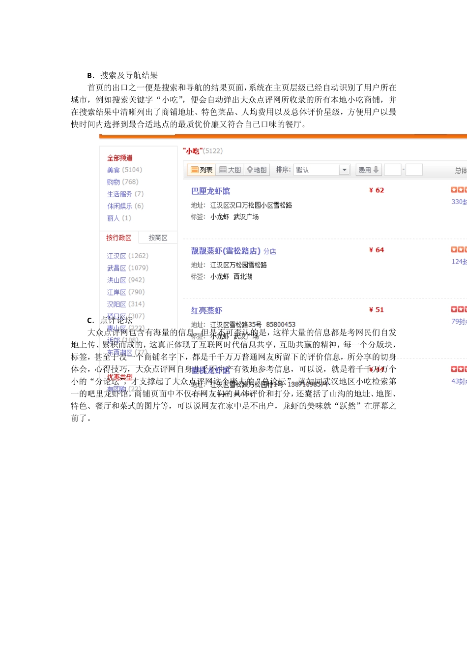
Task: Click the ¥ 62 price
Action: tap(377, 190)
